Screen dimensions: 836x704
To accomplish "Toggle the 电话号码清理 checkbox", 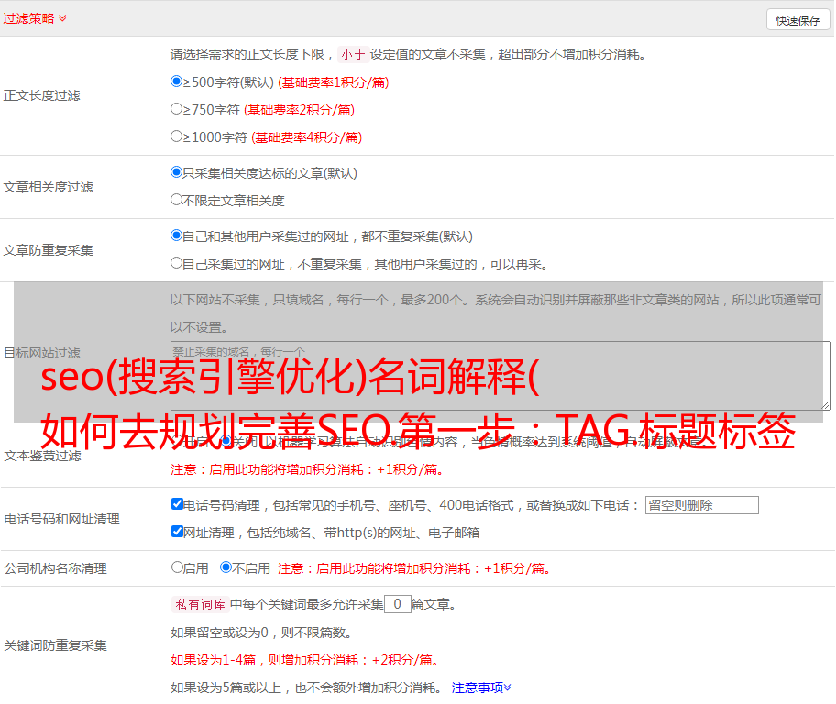I will (177, 504).
